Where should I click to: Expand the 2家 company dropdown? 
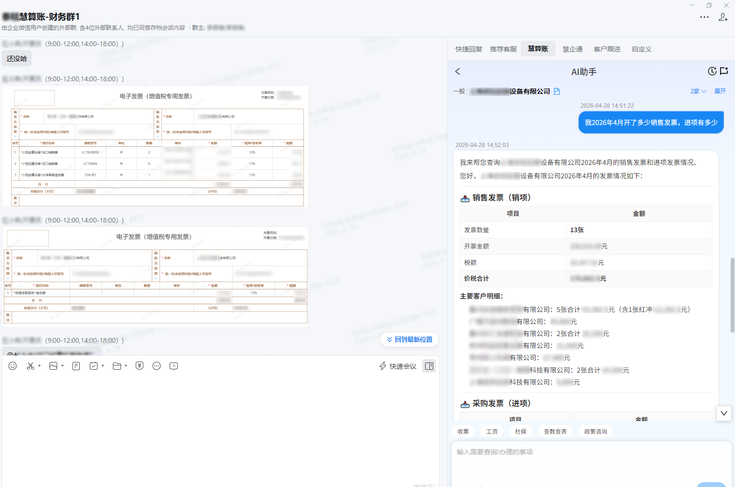(698, 91)
